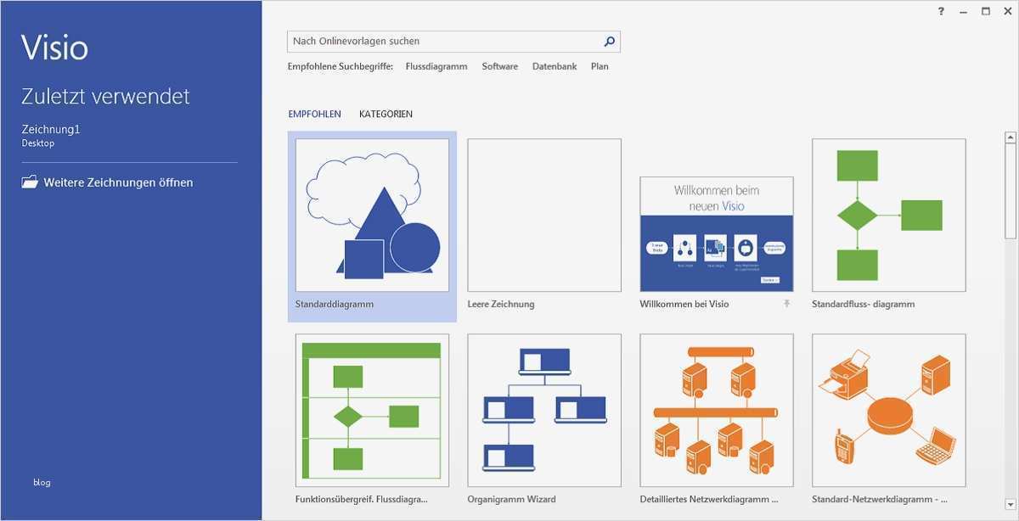Image resolution: width=1019 pixels, height=521 pixels.
Task: Click the folder icon beside Weitere Zeichnungen öffnen
Action: pyautogui.click(x=30, y=182)
